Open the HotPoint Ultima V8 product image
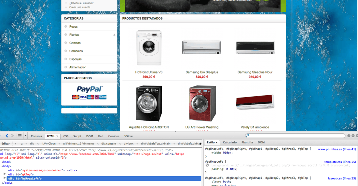This screenshot has height=186, width=358. click(x=149, y=48)
